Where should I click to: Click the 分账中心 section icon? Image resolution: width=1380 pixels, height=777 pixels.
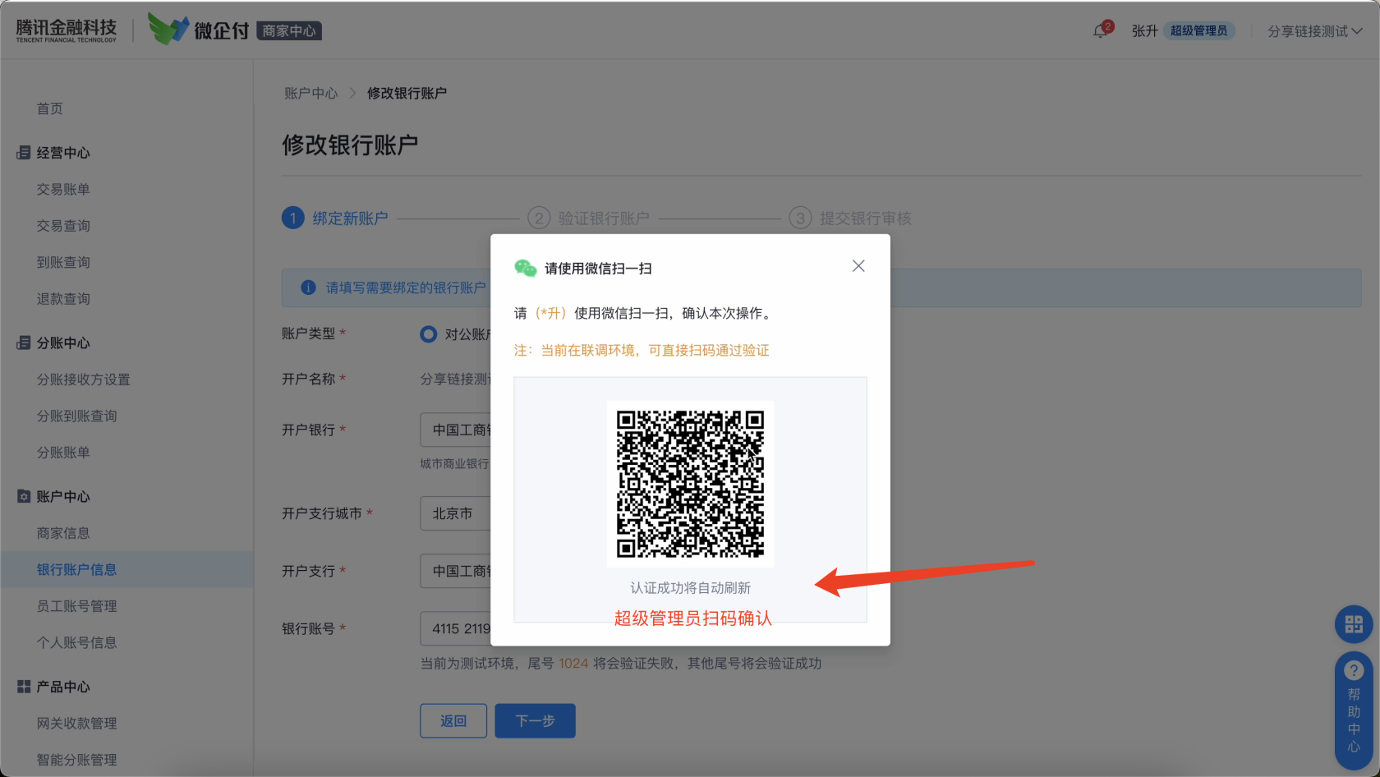click(24, 343)
